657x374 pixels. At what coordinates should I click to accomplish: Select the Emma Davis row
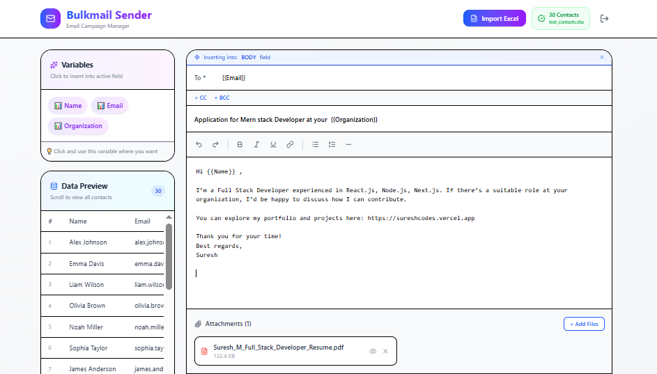click(x=102, y=263)
